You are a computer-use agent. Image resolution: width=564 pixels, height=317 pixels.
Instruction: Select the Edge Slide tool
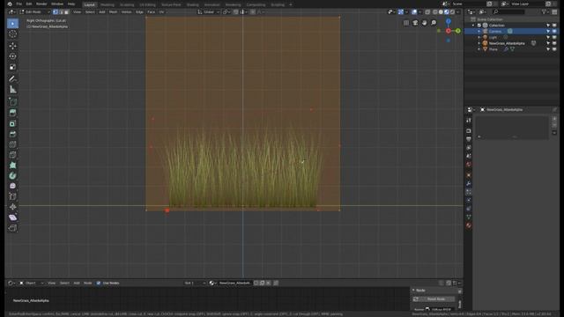pyautogui.click(x=12, y=196)
